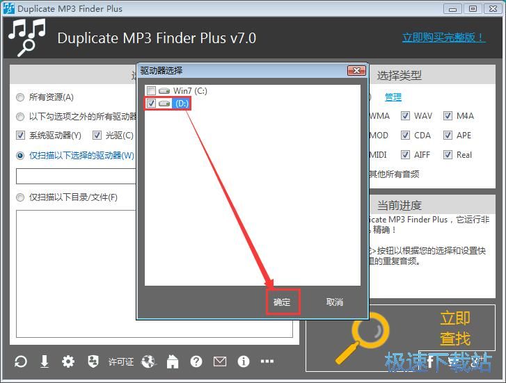Click the shield icon beside 许可证
Screen dimensions: 506x383
tap(93, 361)
